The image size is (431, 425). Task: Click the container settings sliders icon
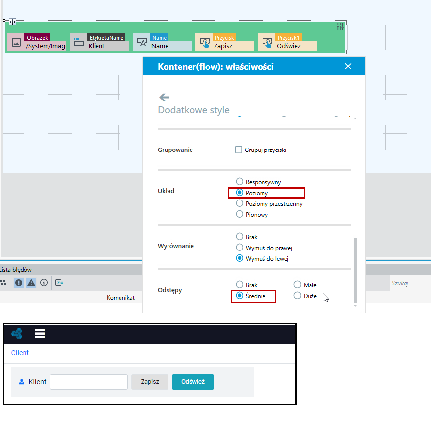pyautogui.click(x=340, y=26)
